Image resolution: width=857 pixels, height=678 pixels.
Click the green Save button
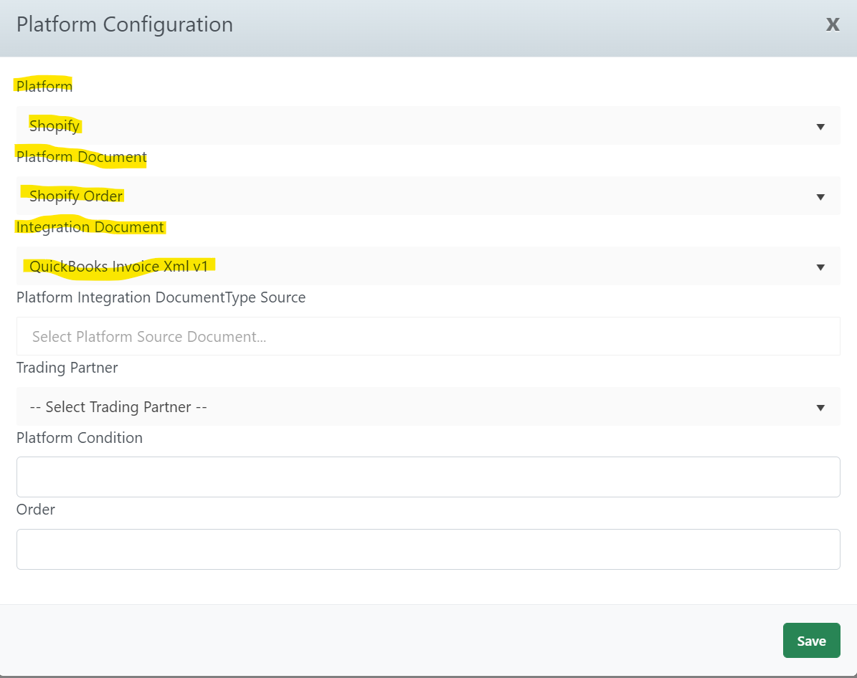[x=811, y=640]
